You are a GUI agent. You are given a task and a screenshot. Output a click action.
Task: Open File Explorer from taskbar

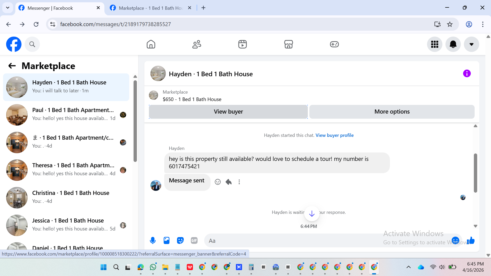(165, 267)
